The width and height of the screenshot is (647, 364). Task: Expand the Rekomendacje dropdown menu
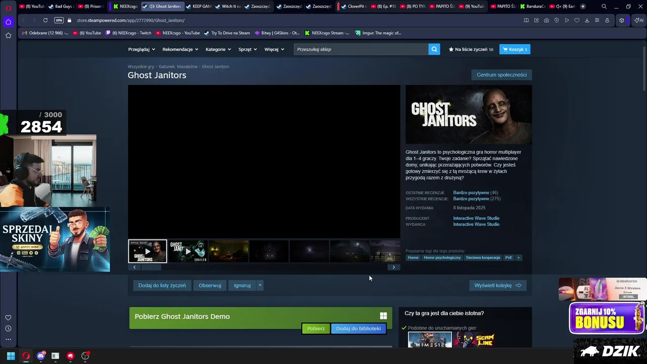pos(180,49)
